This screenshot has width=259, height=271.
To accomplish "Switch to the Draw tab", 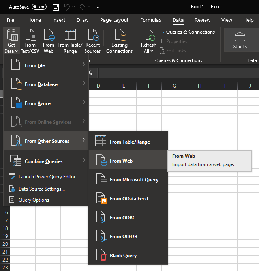I will (83, 20).
